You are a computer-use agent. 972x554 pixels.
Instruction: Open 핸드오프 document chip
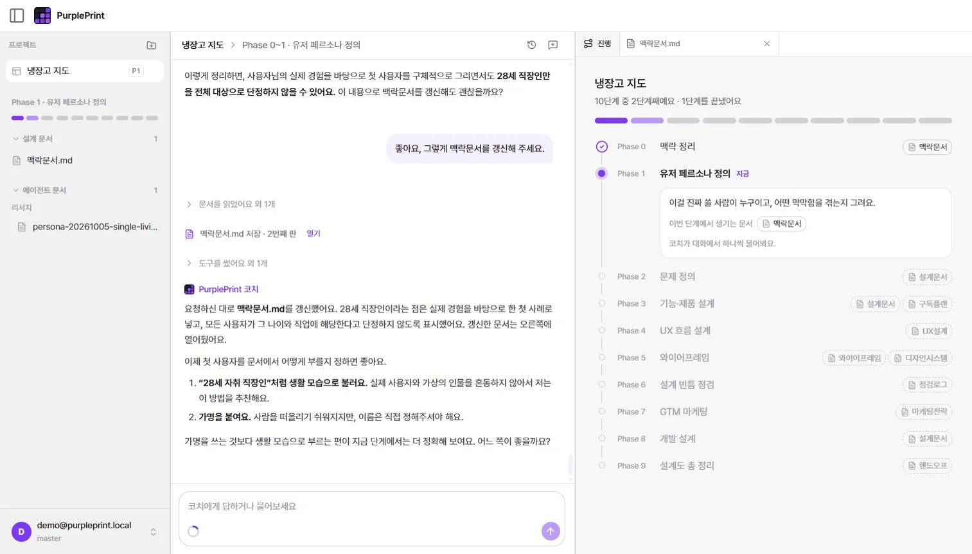click(x=927, y=466)
